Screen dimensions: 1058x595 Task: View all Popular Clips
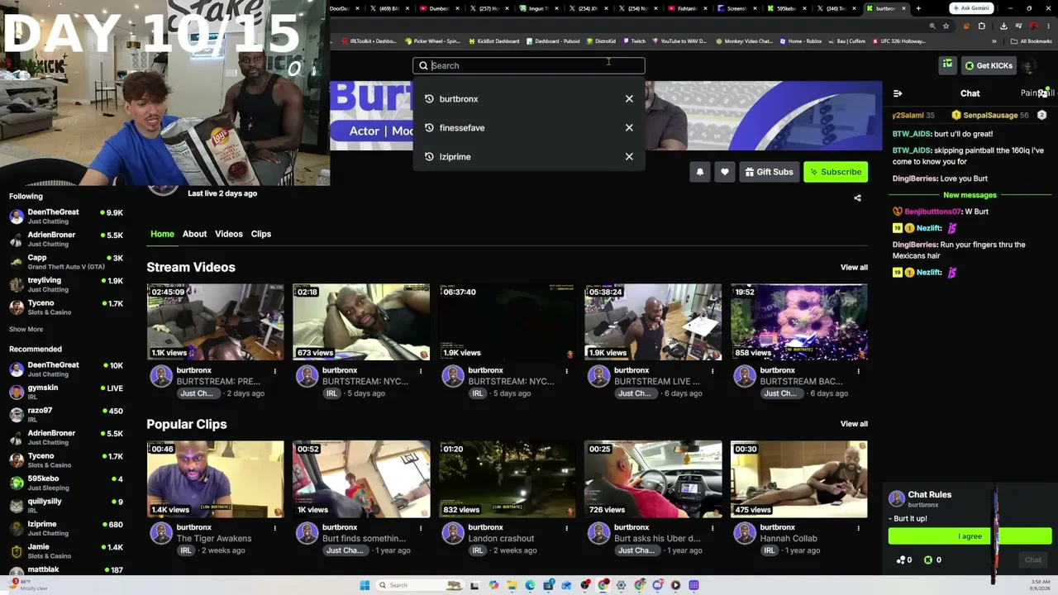[x=854, y=425]
